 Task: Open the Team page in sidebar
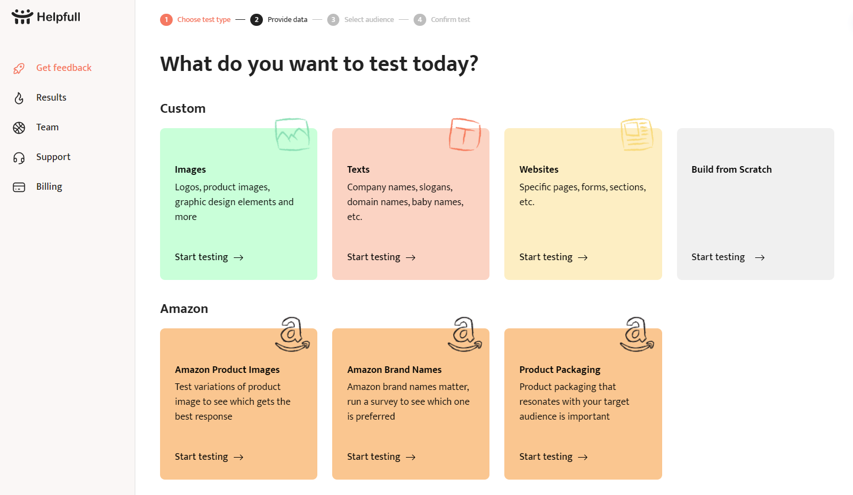[x=47, y=127]
